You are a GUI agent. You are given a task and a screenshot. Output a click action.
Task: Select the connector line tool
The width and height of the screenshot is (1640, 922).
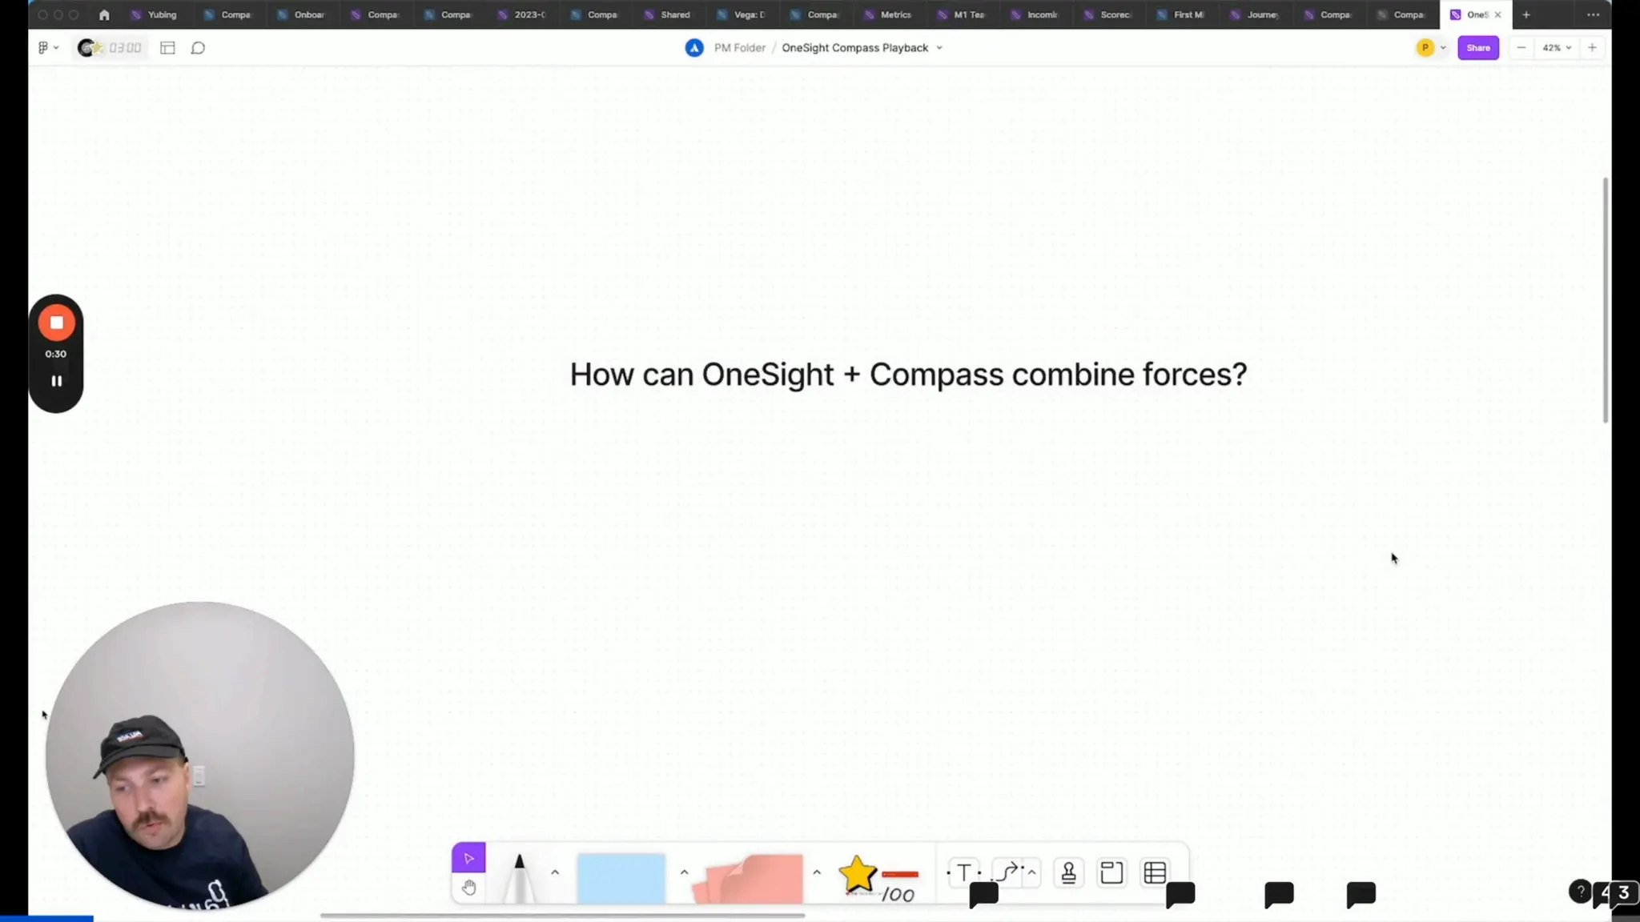point(1007,872)
